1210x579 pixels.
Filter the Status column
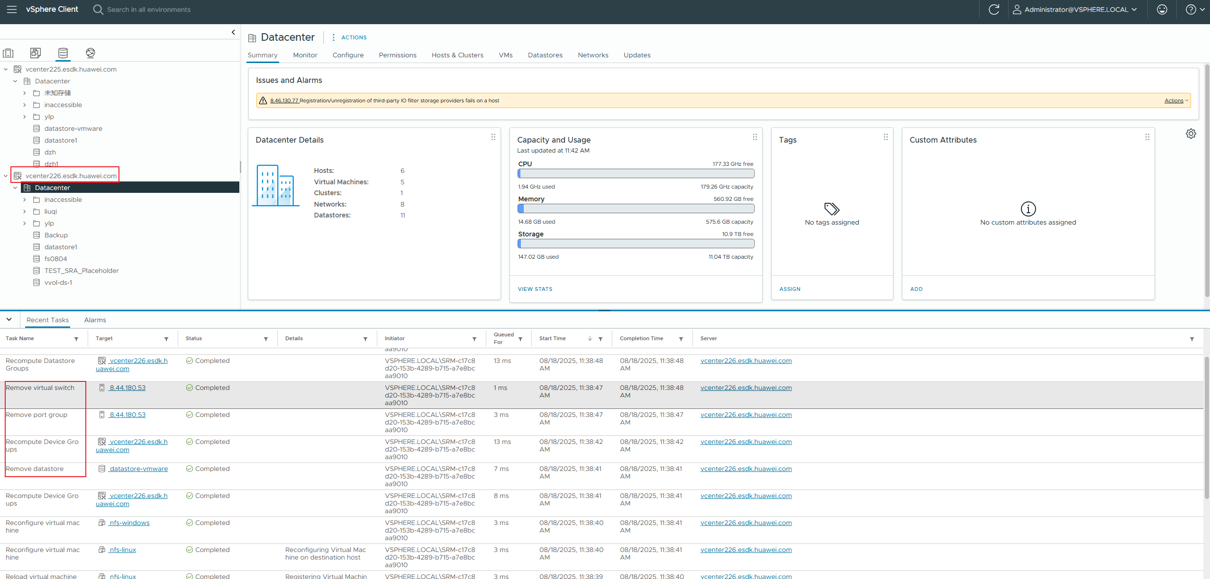pyautogui.click(x=266, y=339)
